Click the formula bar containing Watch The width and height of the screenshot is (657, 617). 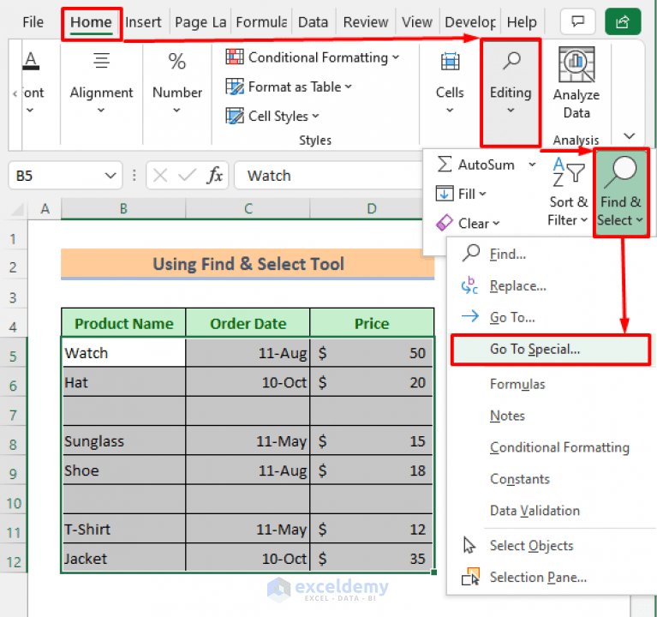[329, 175]
